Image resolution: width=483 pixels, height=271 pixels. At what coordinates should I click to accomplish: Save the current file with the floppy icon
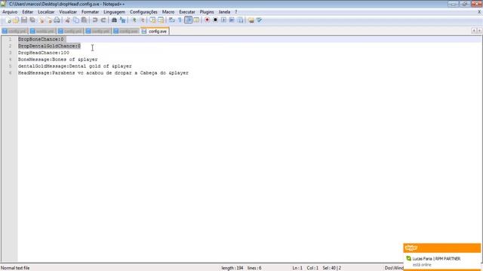click(24, 20)
